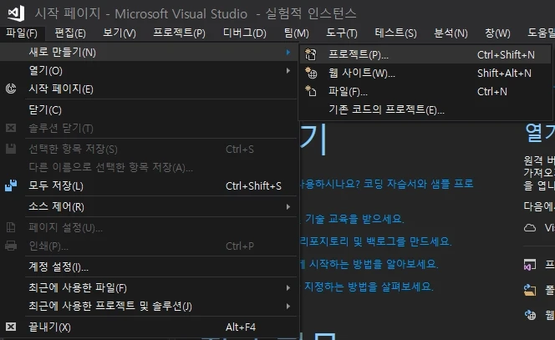Screen dimensions: 555x340
Task: Click the New Project icon in submenu
Action: coord(312,54)
